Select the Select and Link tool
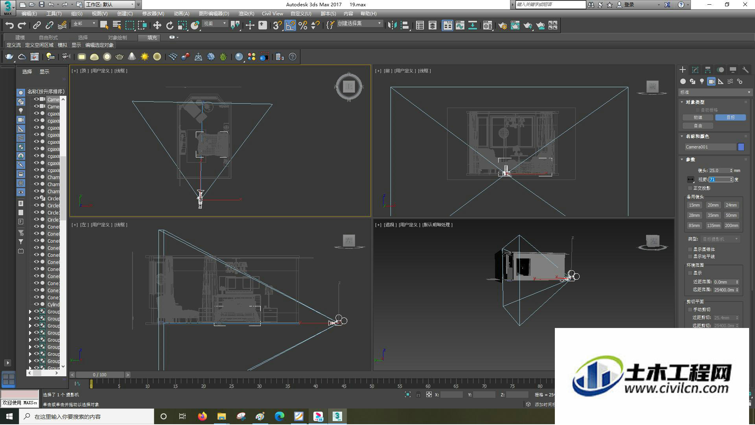755x425 pixels. click(37, 26)
